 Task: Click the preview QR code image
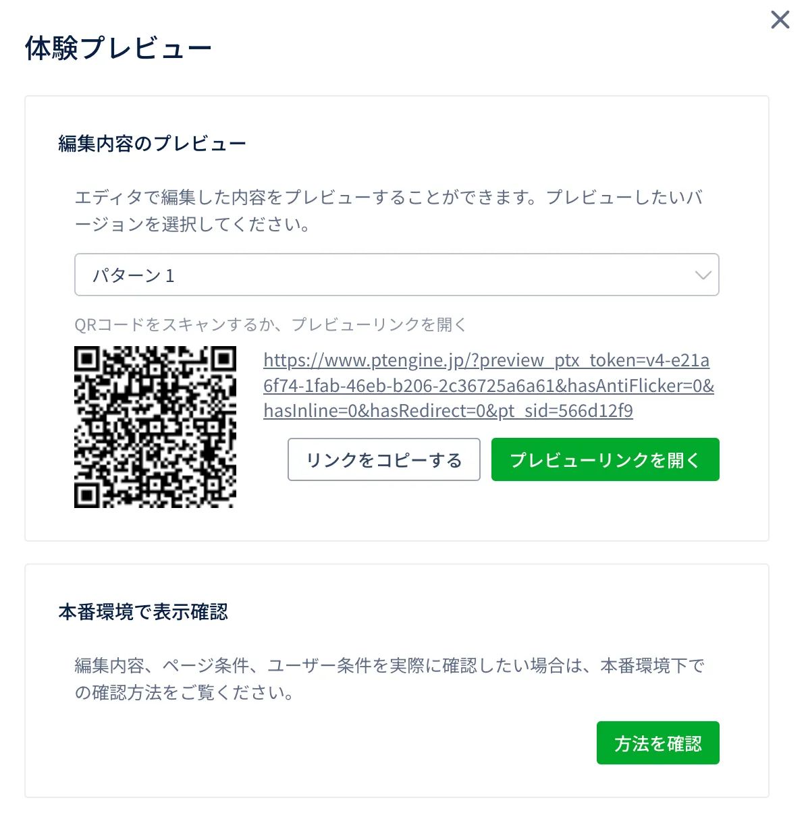pyautogui.click(x=155, y=426)
